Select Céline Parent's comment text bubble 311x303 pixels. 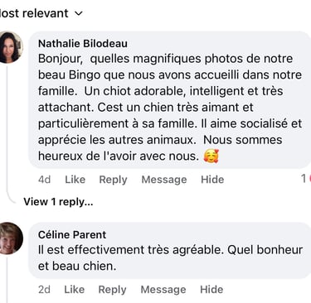[170, 251]
